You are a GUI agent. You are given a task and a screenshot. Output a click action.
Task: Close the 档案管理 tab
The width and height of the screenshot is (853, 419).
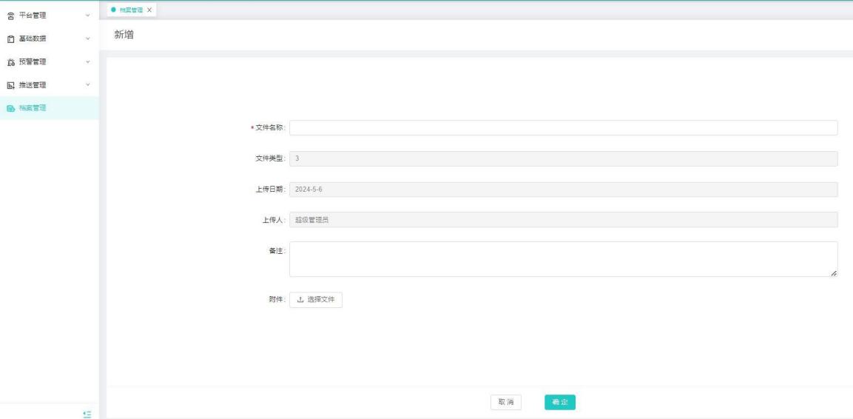149,9
